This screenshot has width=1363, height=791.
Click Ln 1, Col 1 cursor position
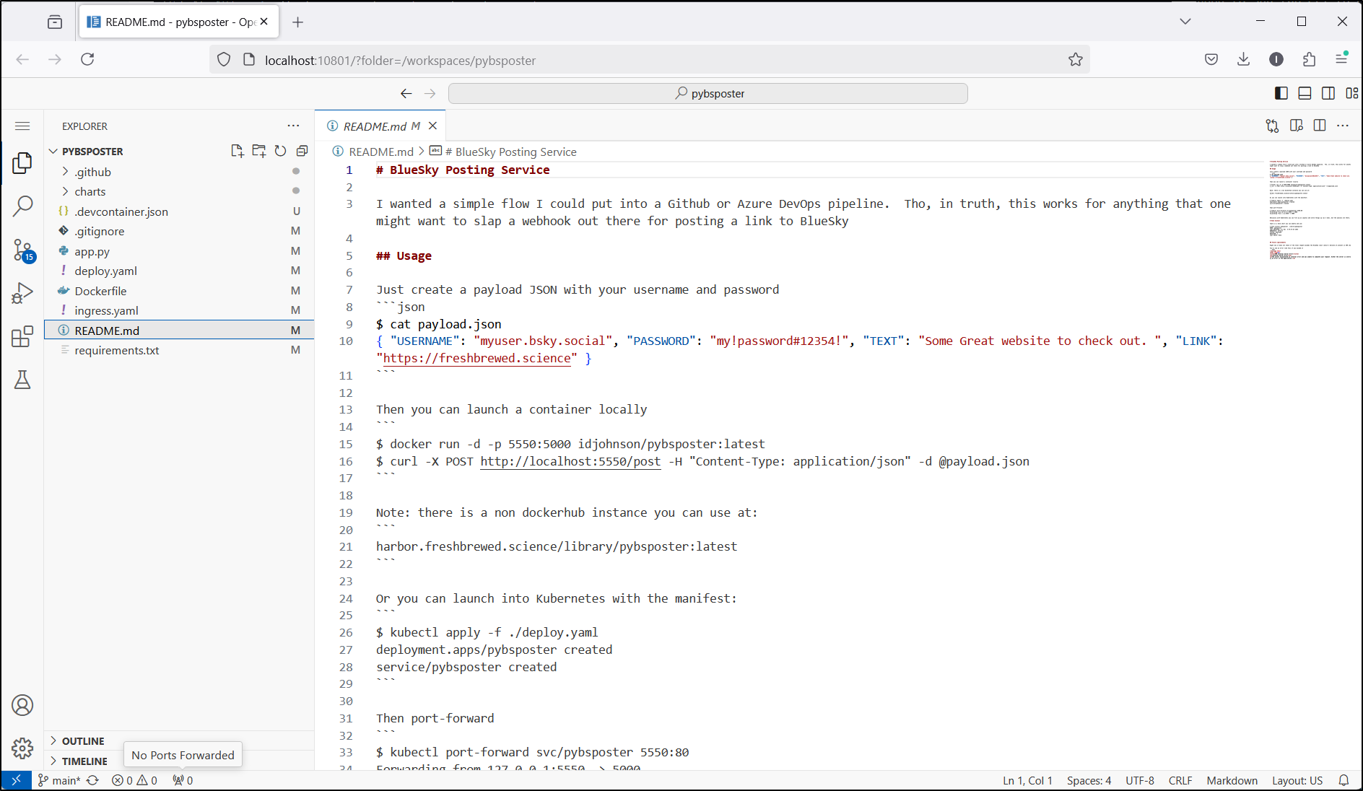pyautogui.click(x=1027, y=780)
